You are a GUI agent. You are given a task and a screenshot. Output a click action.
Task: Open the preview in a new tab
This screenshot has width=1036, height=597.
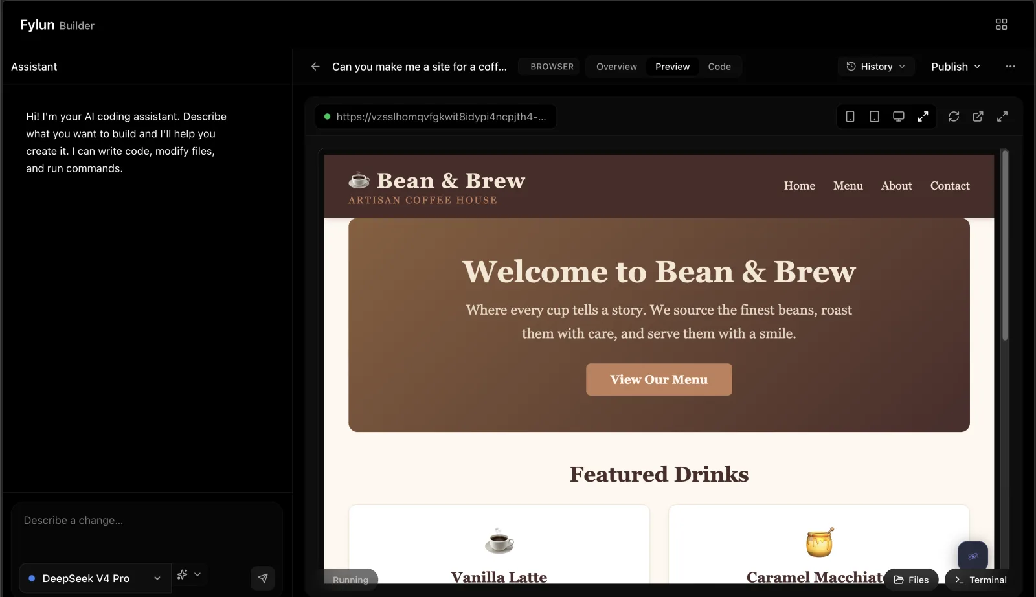978,117
